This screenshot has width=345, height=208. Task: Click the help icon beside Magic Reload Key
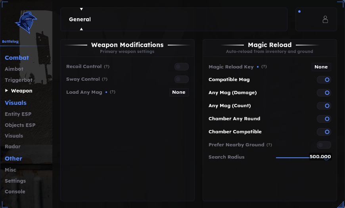coord(264,66)
